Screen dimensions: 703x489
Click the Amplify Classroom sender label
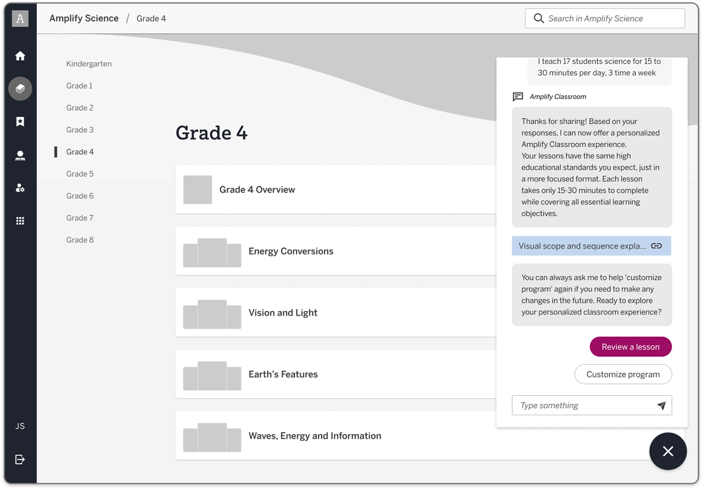tap(558, 97)
